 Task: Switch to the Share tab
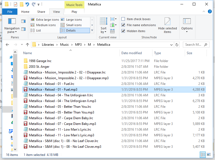(x=41, y=12)
